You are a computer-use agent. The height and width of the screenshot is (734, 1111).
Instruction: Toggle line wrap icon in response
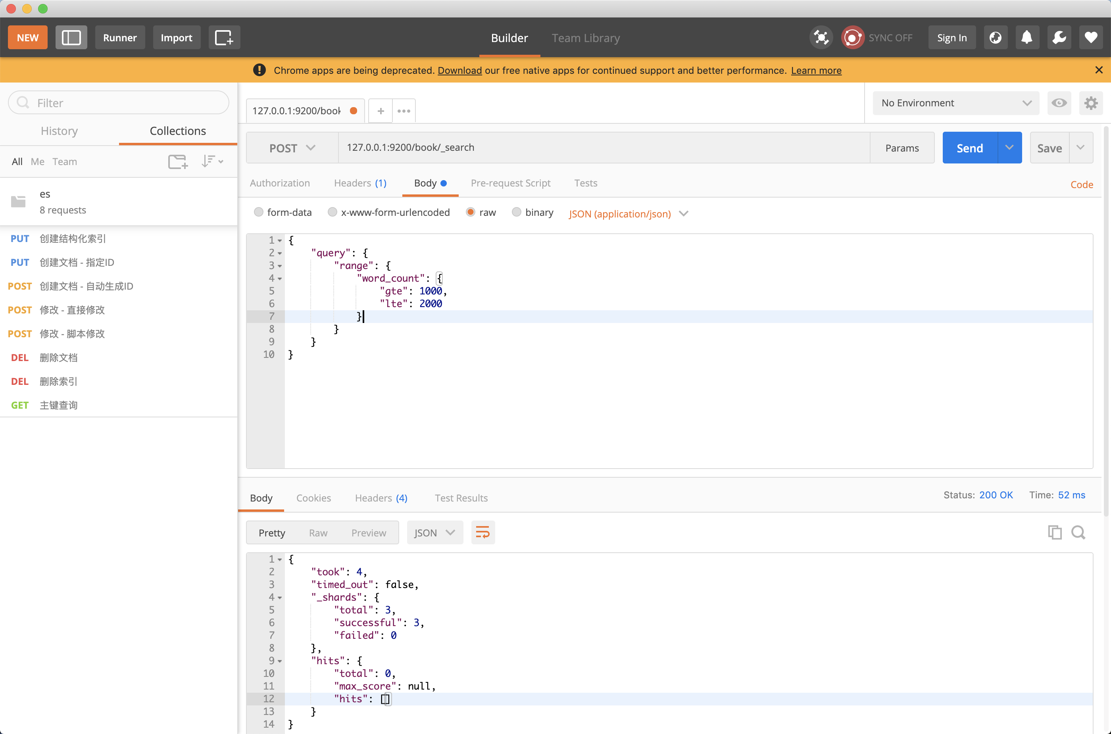click(x=483, y=532)
